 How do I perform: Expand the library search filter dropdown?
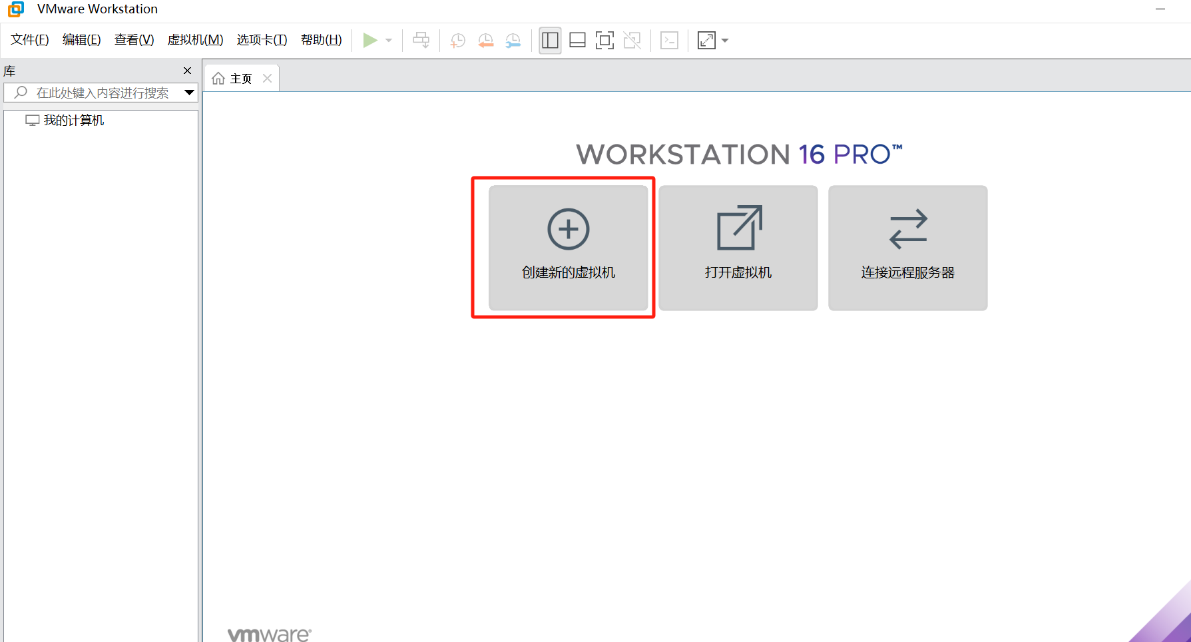pyautogui.click(x=190, y=93)
